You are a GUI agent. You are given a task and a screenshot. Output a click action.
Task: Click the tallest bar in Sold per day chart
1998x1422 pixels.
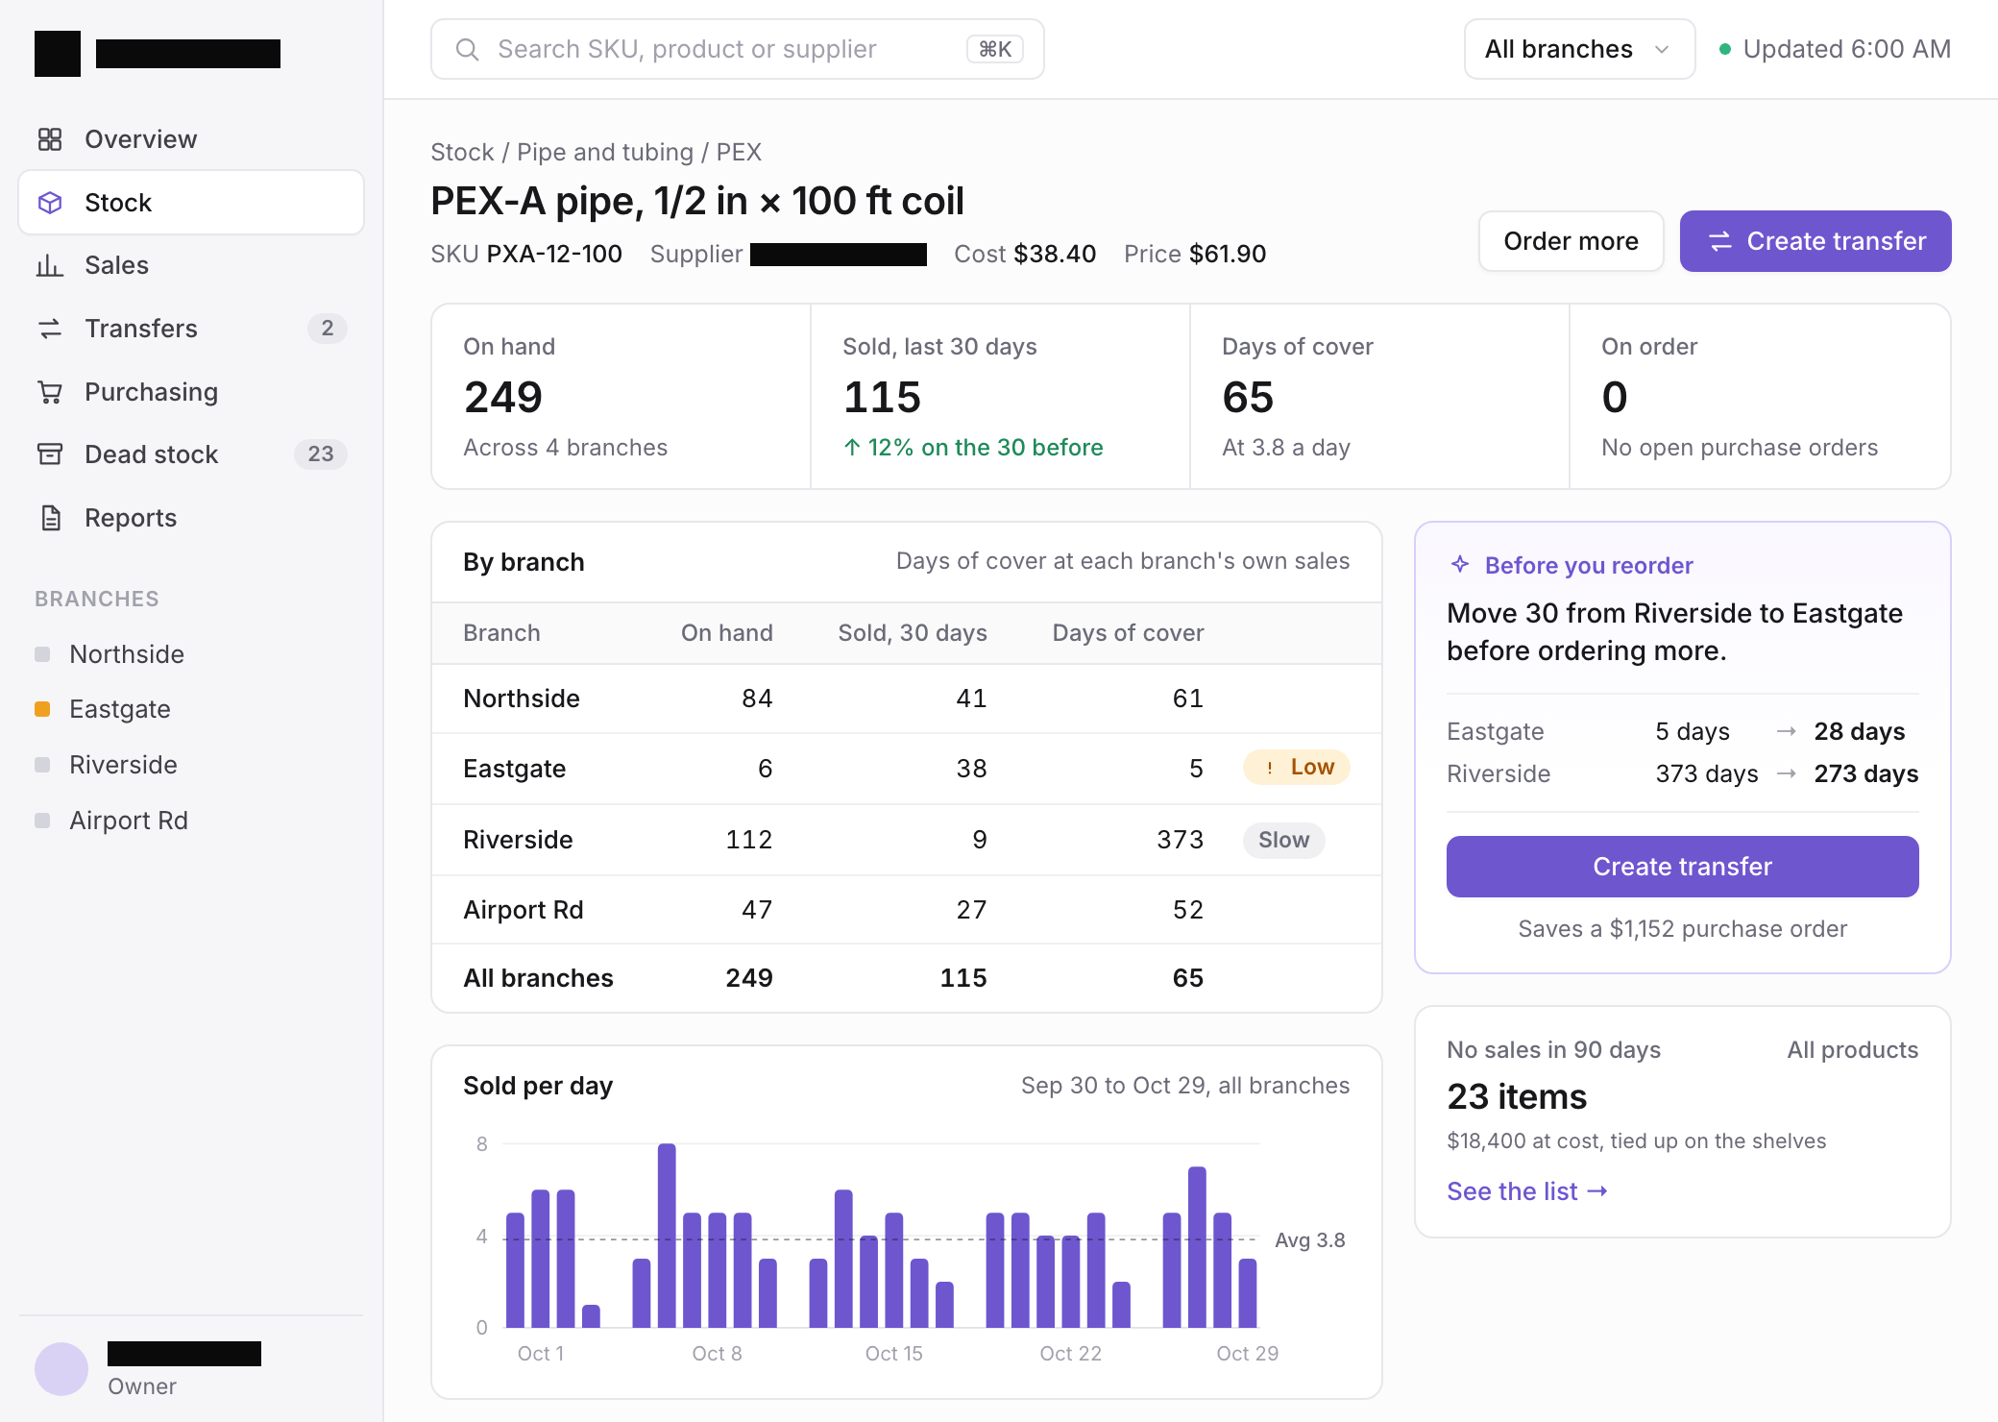667,1236
